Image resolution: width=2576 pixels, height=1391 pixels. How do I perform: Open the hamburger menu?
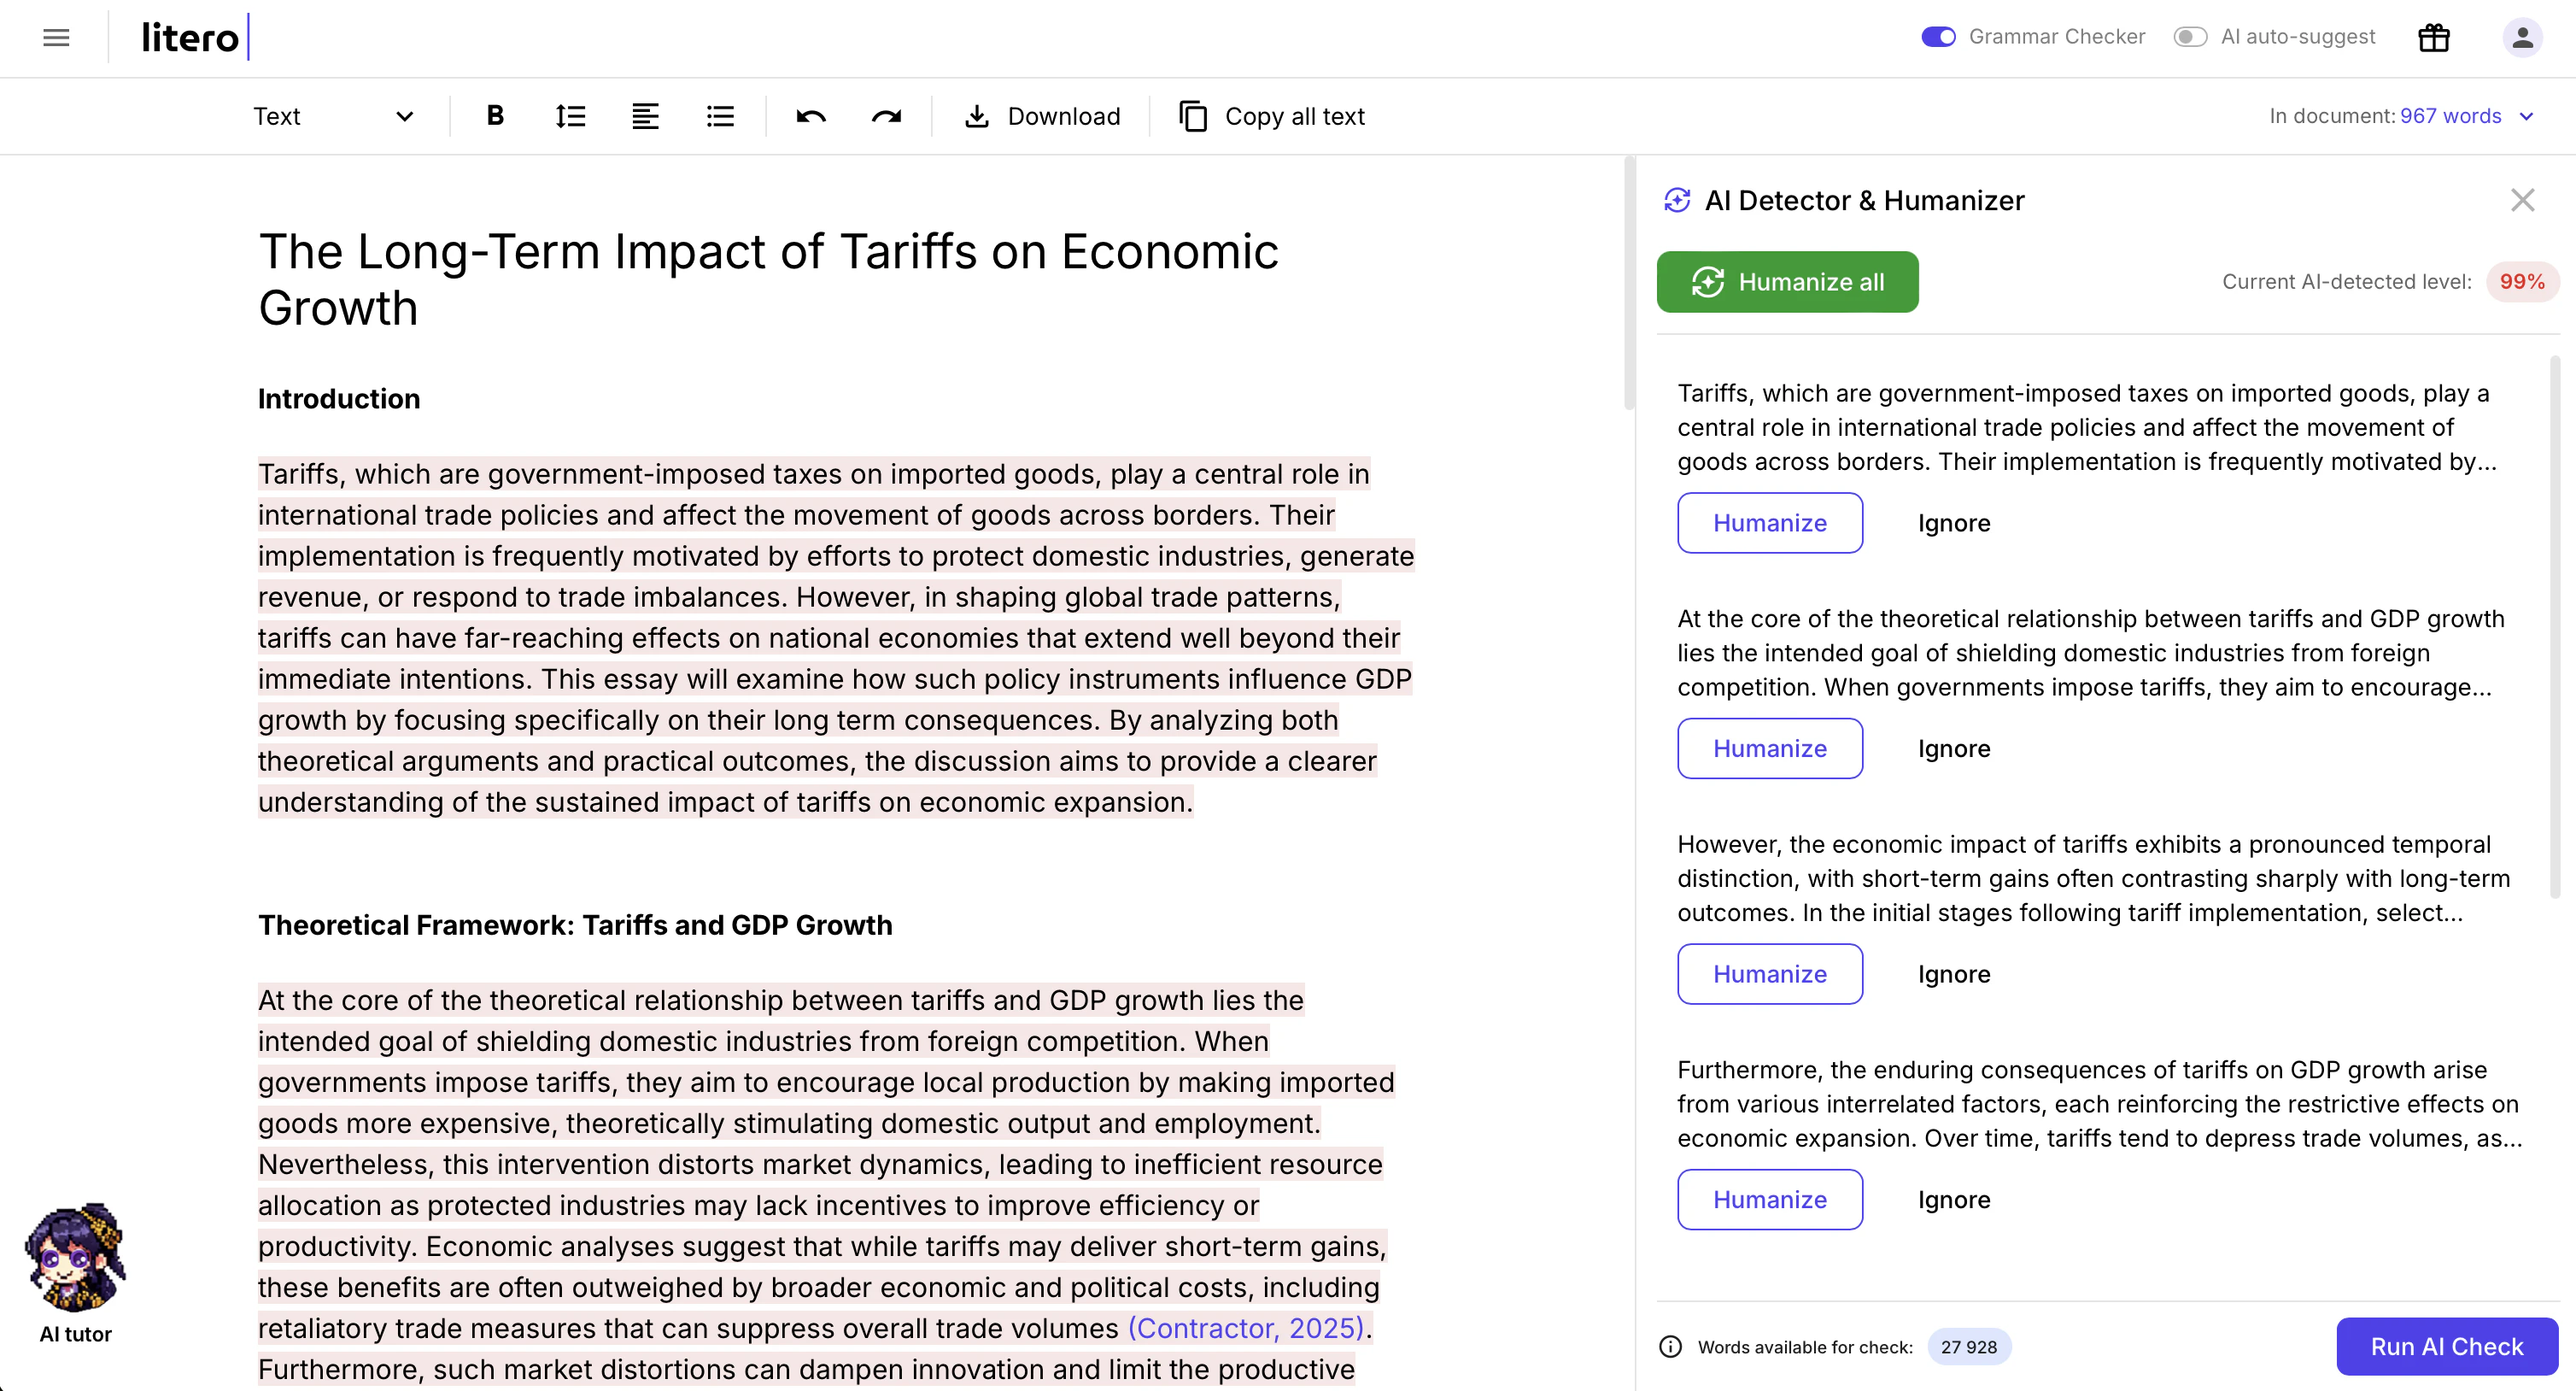[57, 38]
